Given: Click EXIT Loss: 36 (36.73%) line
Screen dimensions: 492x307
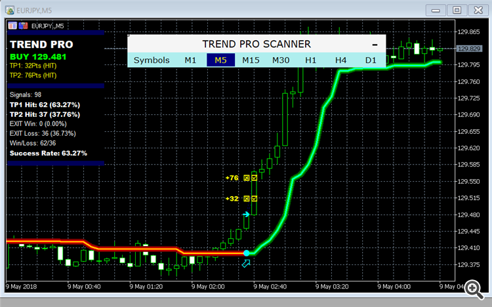Looking at the screenshot, I should [x=43, y=133].
